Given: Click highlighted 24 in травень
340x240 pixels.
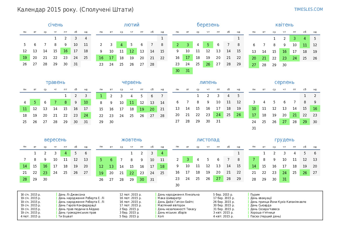Looking at the screenshot, I should tap(86, 115).
